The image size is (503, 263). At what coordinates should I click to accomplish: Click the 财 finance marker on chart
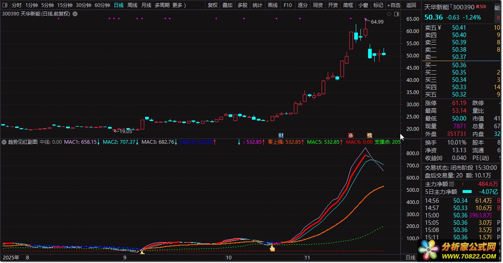coord(281,135)
